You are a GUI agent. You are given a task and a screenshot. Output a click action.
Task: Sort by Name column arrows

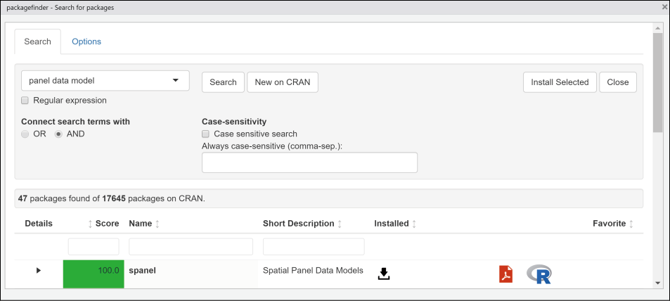pos(157,224)
